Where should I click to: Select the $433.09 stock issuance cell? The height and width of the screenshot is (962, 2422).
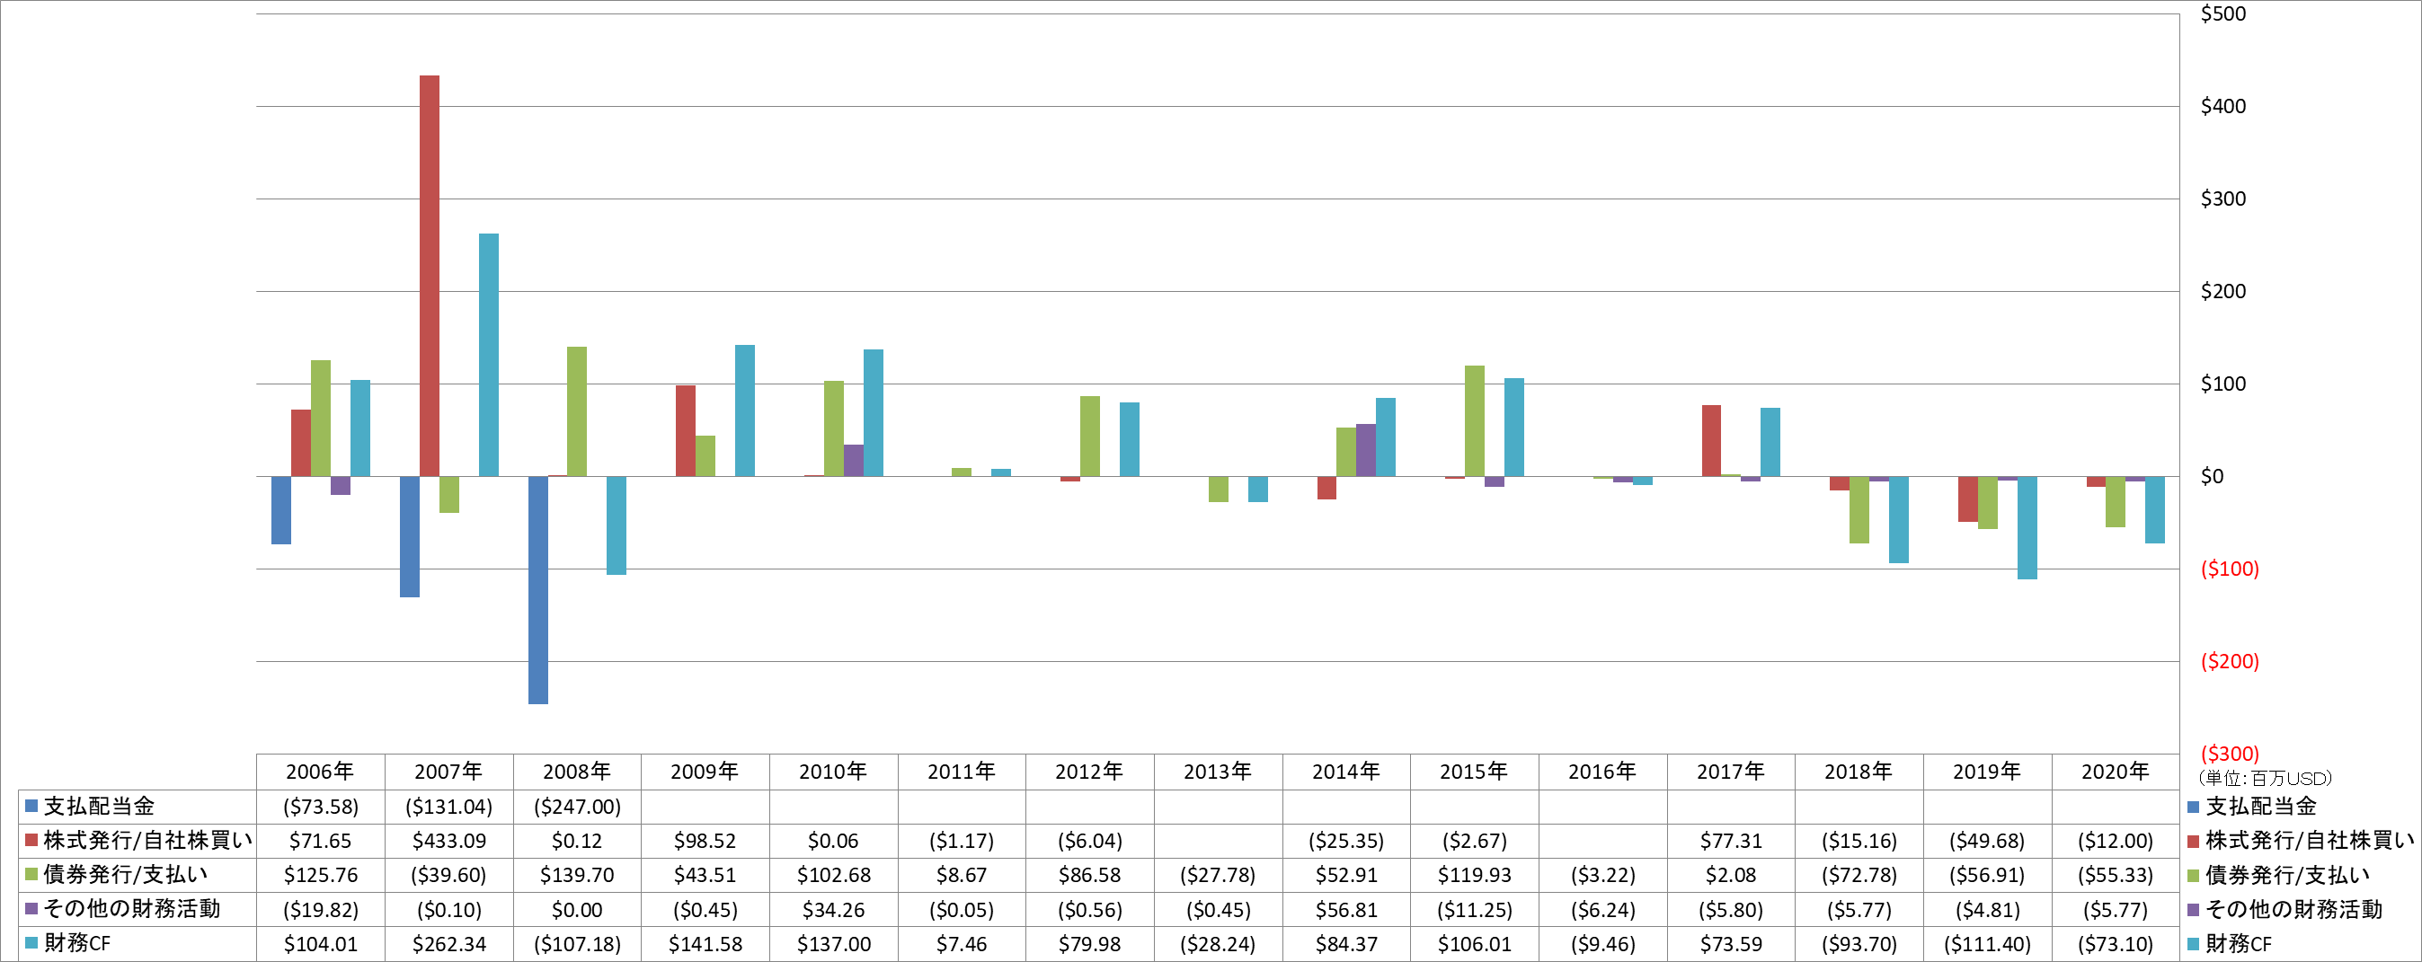[x=448, y=841]
